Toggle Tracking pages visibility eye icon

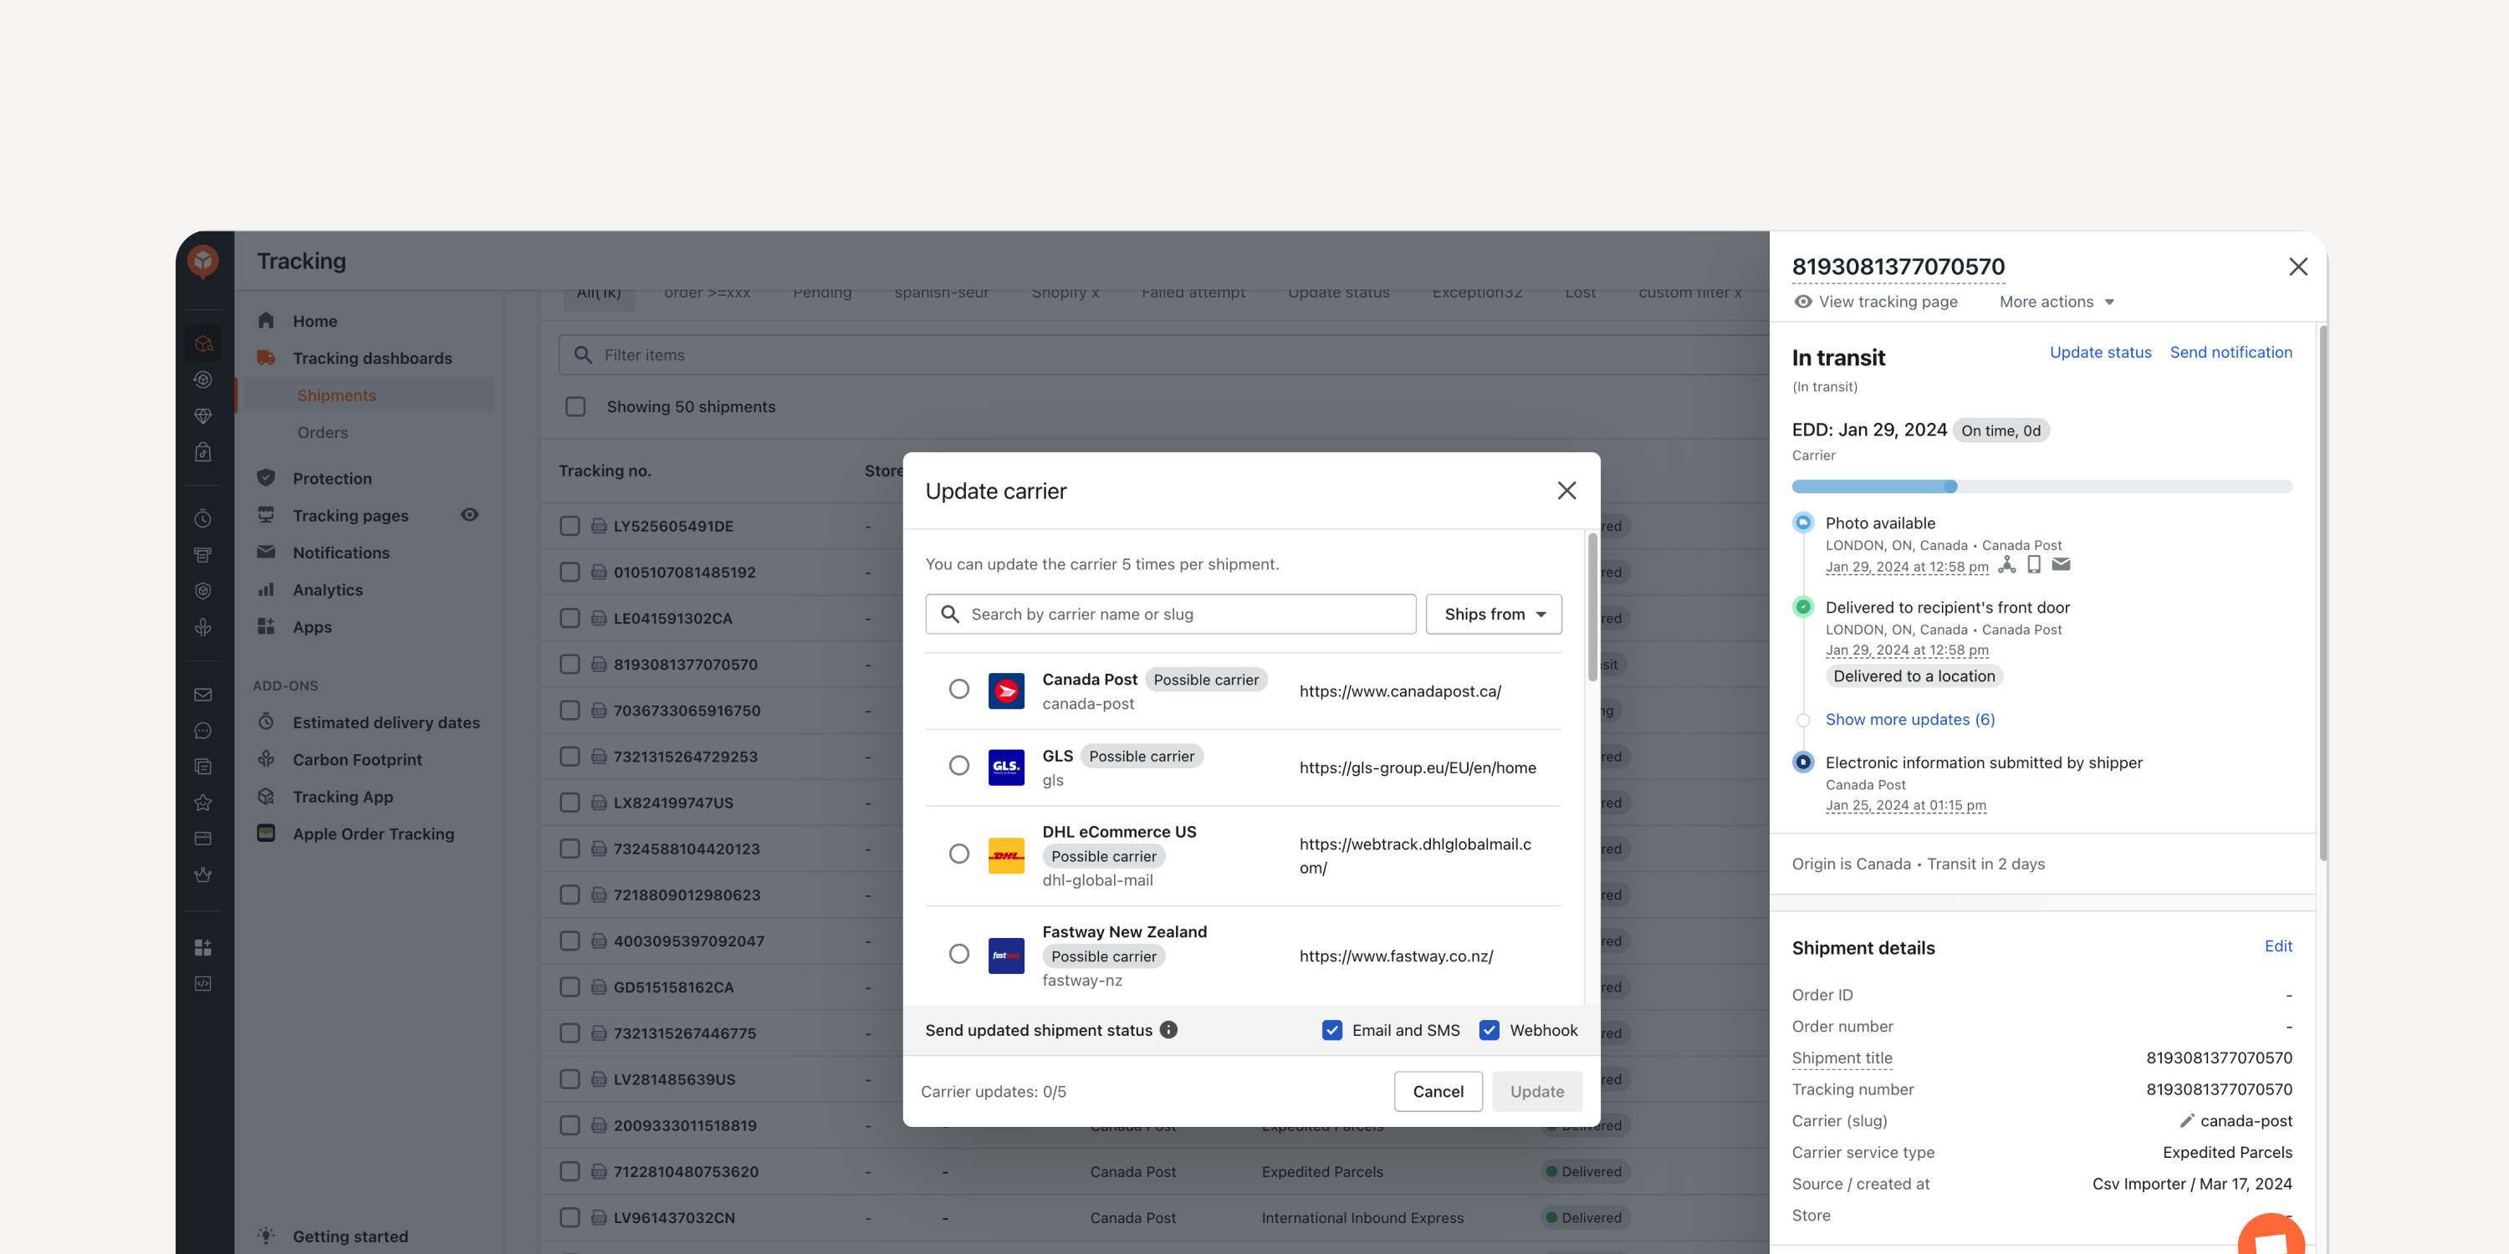point(468,515)
